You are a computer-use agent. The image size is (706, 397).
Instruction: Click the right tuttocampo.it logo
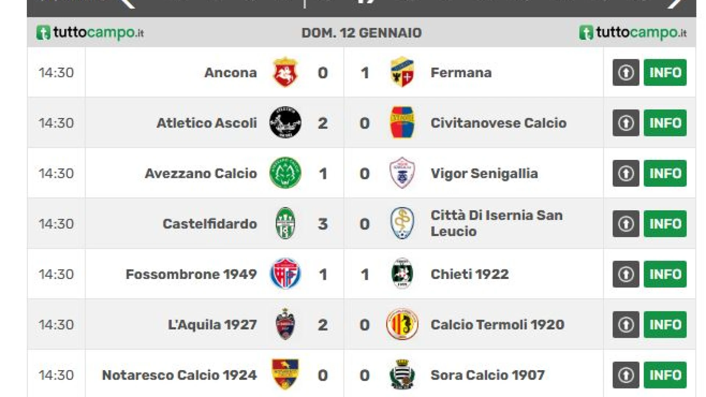click(632, 33)
